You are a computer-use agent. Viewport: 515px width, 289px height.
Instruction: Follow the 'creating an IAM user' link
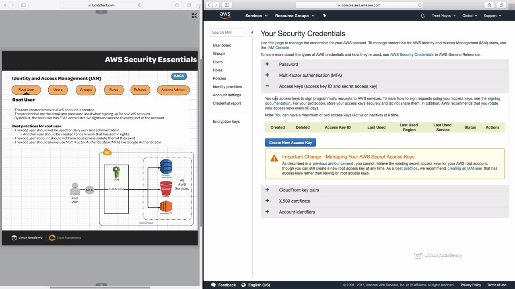click(x=465, y=169)
